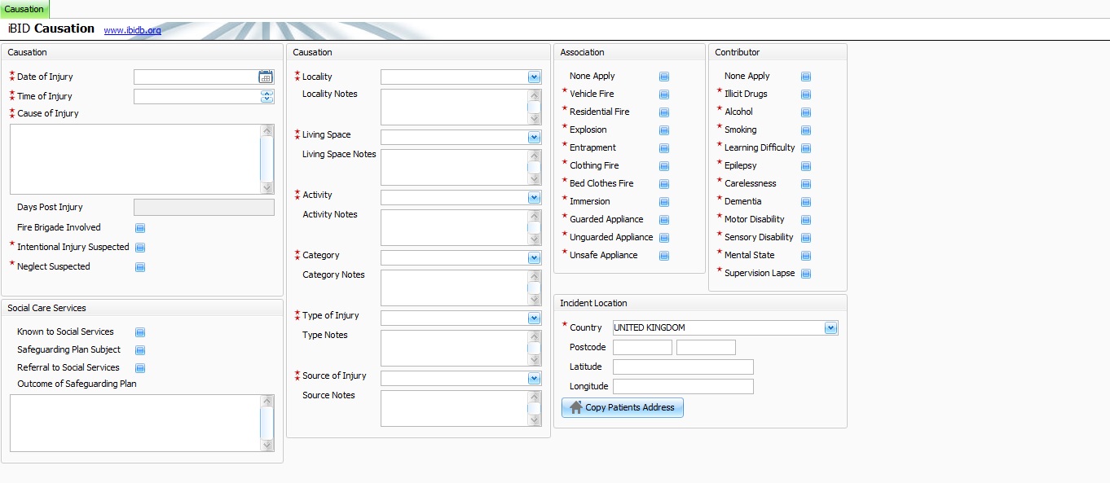Toggle the Dementia contributor icon

[806, 202]
